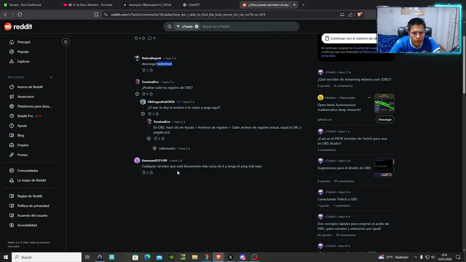Click the browser address bar URL
The width and height of the screenshot is (466, 262).
(x=188, y=15)
